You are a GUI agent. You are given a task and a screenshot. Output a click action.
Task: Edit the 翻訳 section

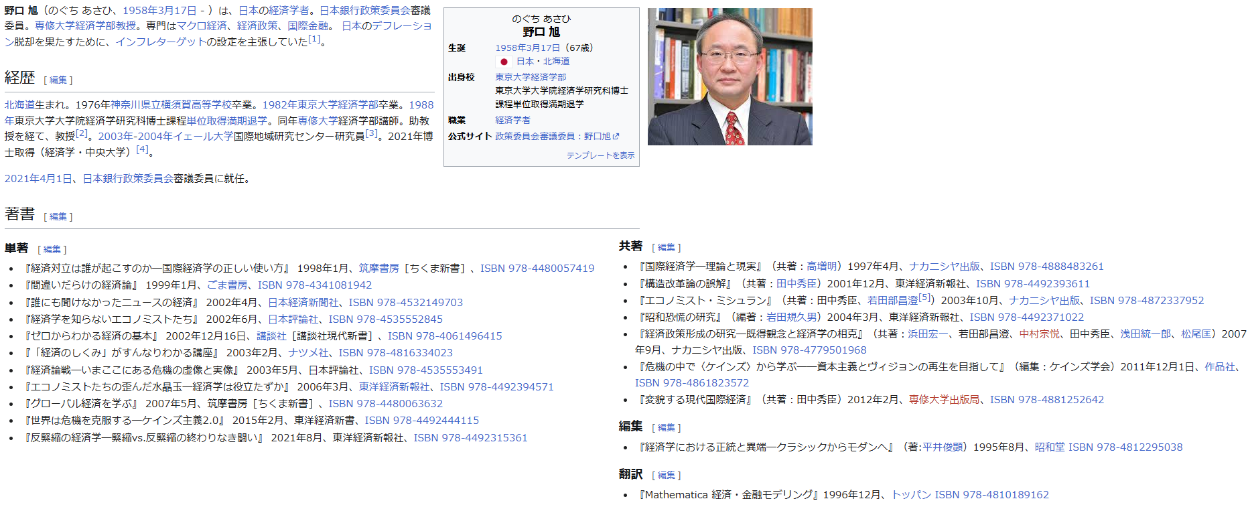(667, 476)
